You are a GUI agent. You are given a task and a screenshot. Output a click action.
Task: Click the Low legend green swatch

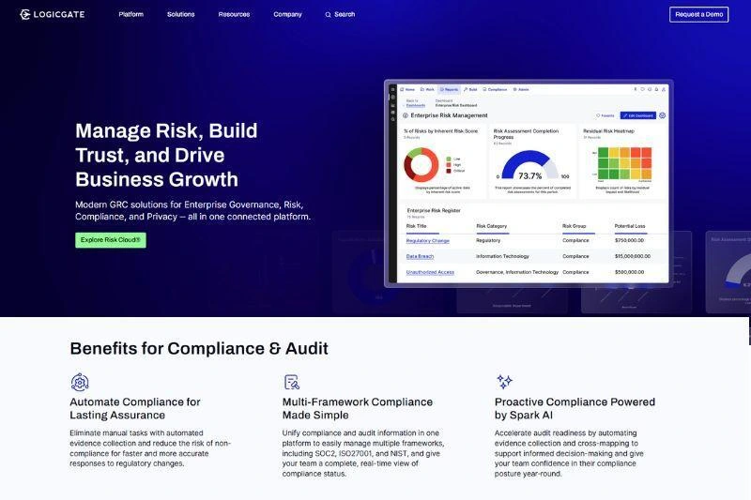(x=449, y=159)
